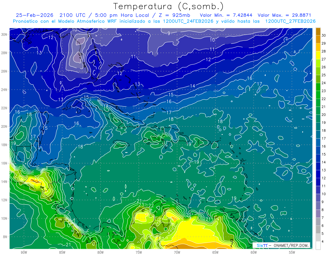Click the '24N' latitude axis label
Viewport: 331px width, 256px height.
pyautogui.click(x=4, y=90)
